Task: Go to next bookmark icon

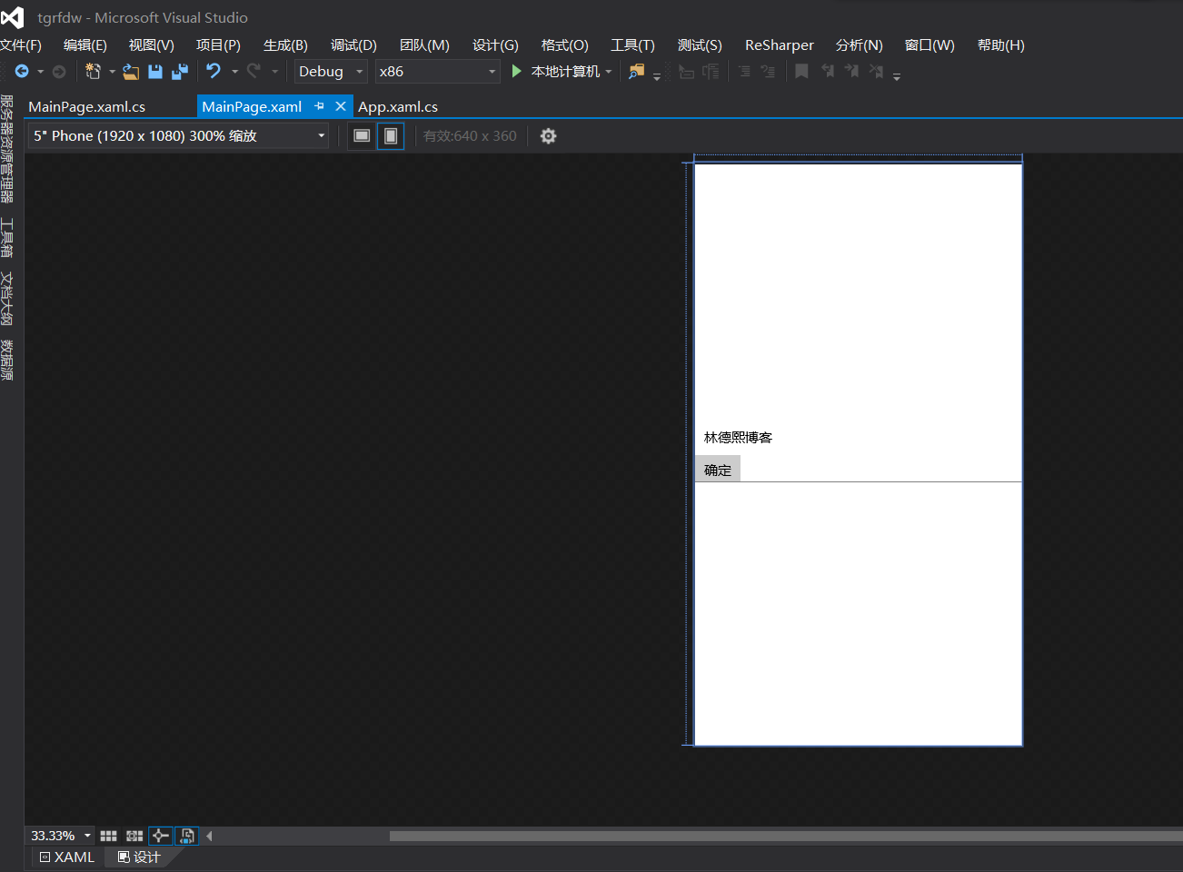Action: (851, 71)
